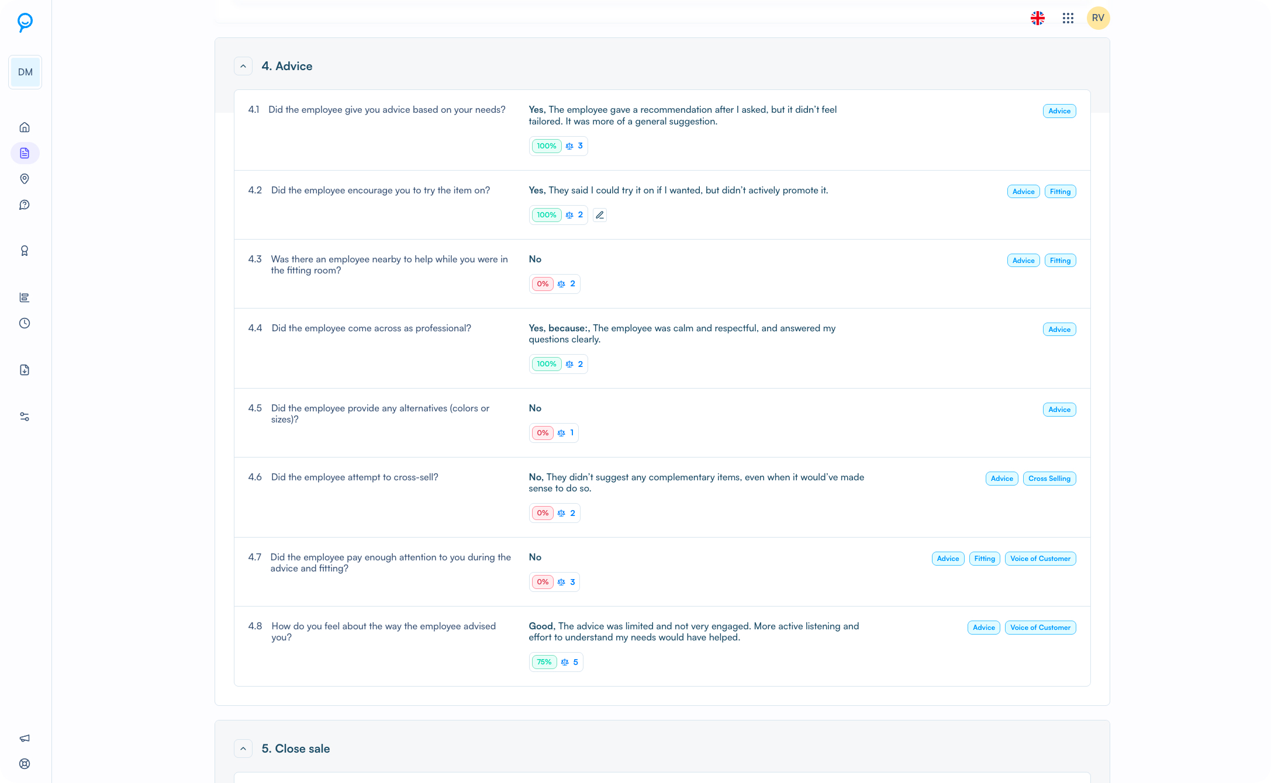Collapse the 5. Close sale section
The height and width of the screenshot is (783, 1271).
click(243, 749)
